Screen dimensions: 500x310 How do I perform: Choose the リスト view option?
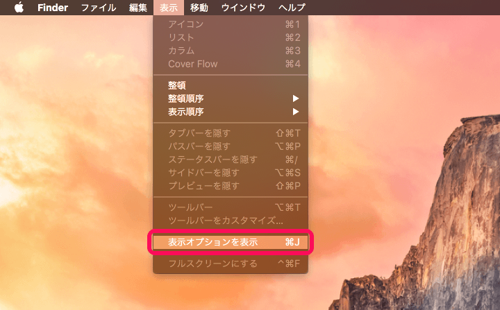pyautogui.click(x=231, y=37)
